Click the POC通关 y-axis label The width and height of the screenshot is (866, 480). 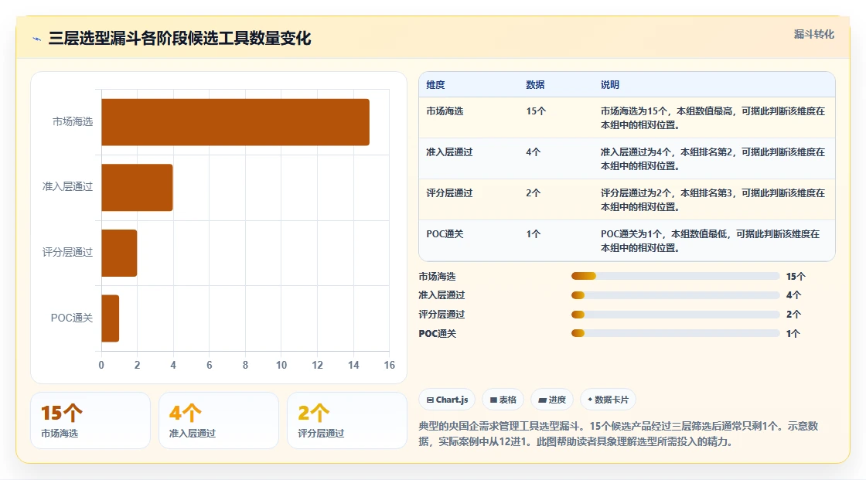72,318
